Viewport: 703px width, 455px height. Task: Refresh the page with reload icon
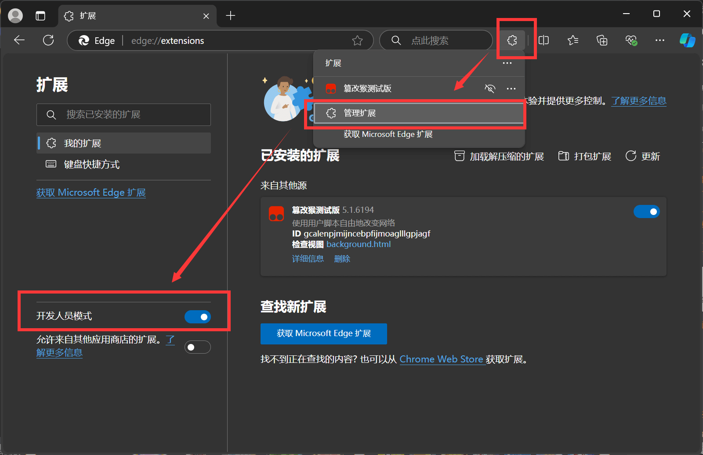tap(48, 40)
